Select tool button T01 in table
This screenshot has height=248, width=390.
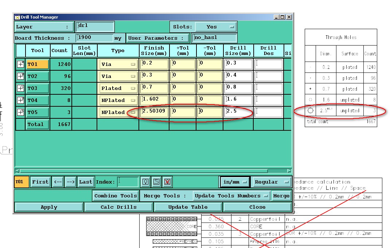pos(38,64)
